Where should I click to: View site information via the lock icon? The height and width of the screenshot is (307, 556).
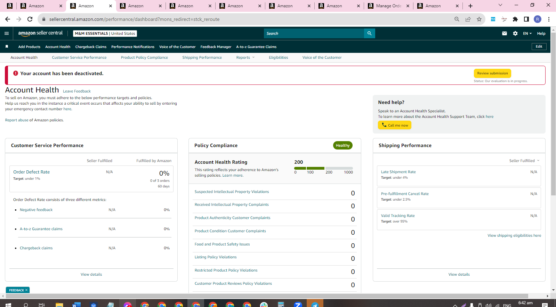click(44, 19)
